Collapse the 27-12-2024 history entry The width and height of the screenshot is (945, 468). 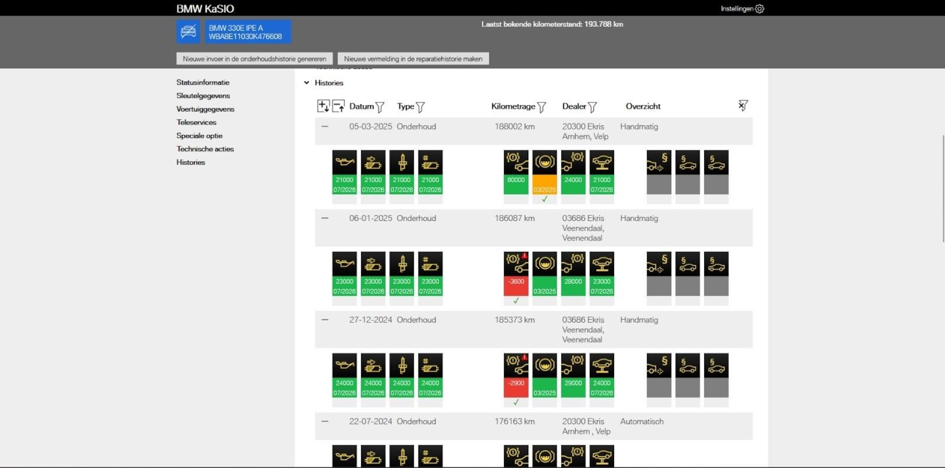(x=325, y=320)
